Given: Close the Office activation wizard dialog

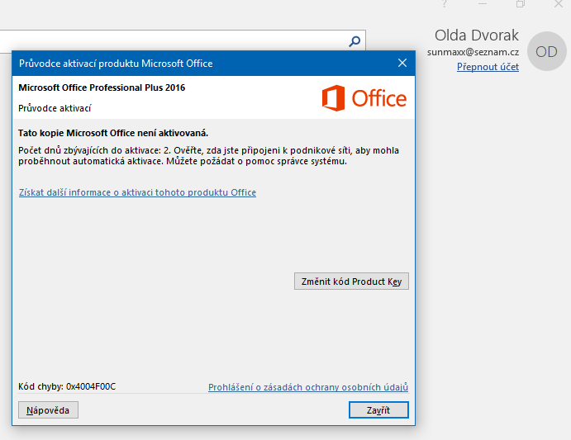Looking at the screenshot, I should point(402,63).
